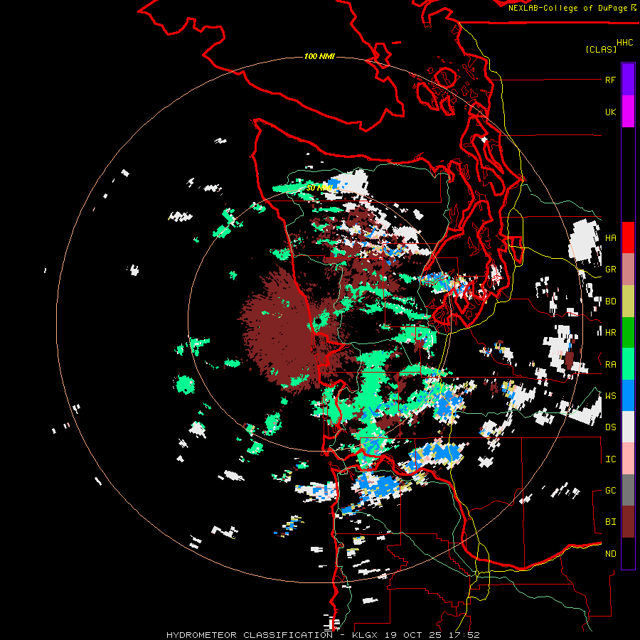Image resolution: width=640 pixels, height=640 pixels.
Task: Click the RF legend label
Action: point(610,80)
